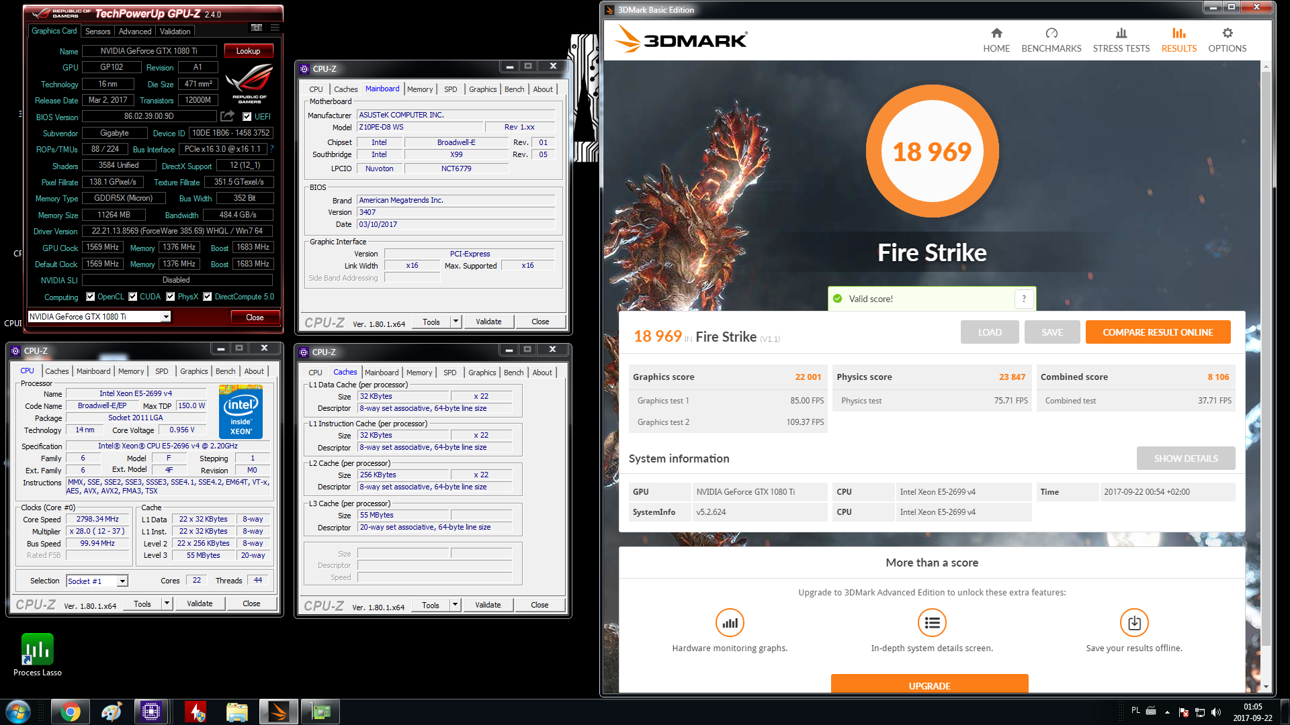Switch to Advanced tab in GPU-Z

135,32
